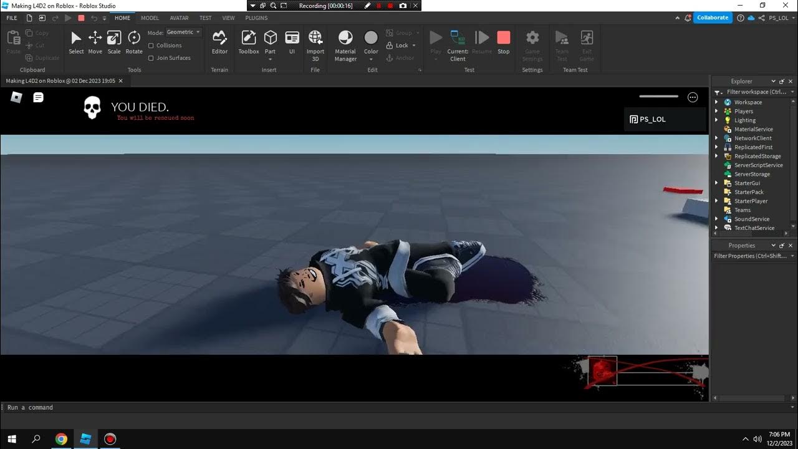798x449 pixels.
Task: Expand the Lighting node arrow
Action: click(x=716, y=120)
